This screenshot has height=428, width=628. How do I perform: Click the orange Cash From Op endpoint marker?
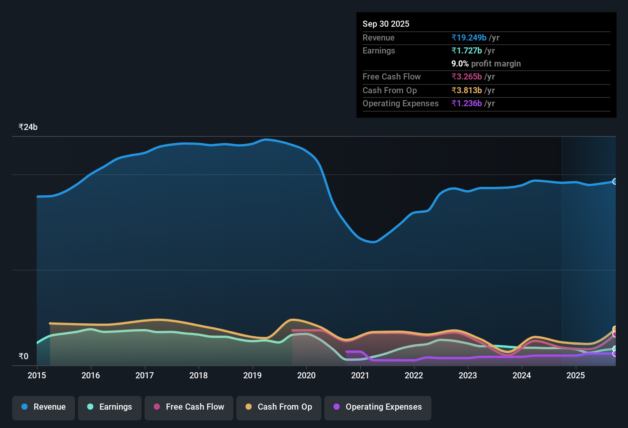(x=615, y=329)
